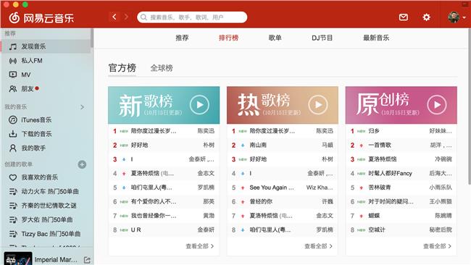The width and height of the screenshot is (471, 265).
Task: Click artist 那英 in 新歌榜
Action: pos(209,201)
